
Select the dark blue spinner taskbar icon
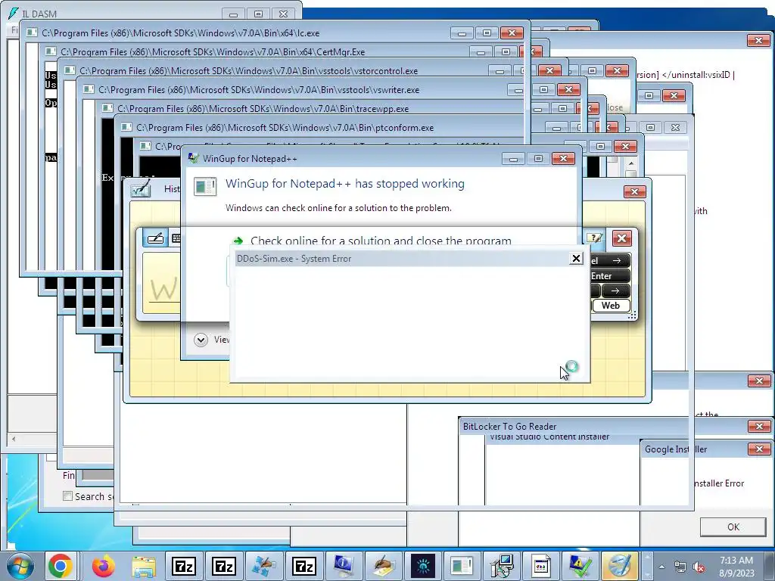click(422, 566)
